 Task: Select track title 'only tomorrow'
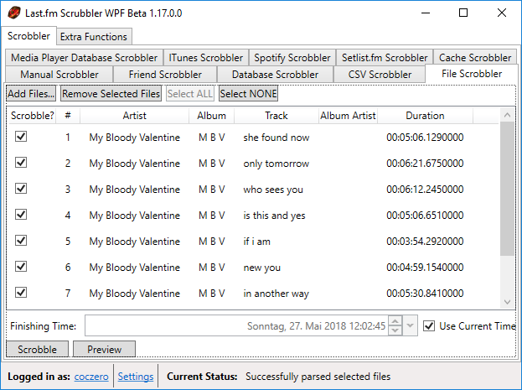[x=276, y=164]
